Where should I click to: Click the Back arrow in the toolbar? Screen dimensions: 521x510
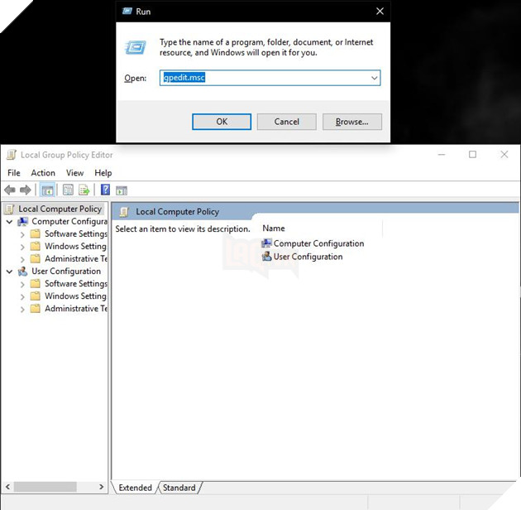10,190
